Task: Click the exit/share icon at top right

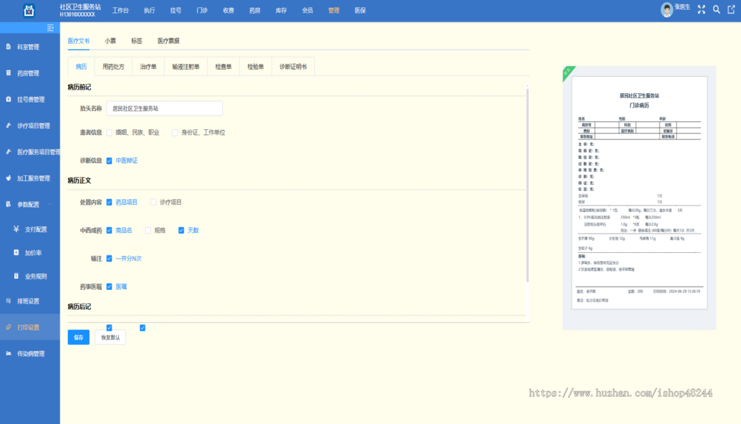Action: coord(731,10)
